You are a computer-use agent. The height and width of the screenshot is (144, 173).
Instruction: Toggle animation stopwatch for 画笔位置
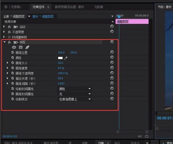pyautogui.click(x=12, y=53)
